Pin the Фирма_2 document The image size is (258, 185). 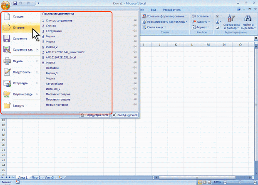point(135,46)
